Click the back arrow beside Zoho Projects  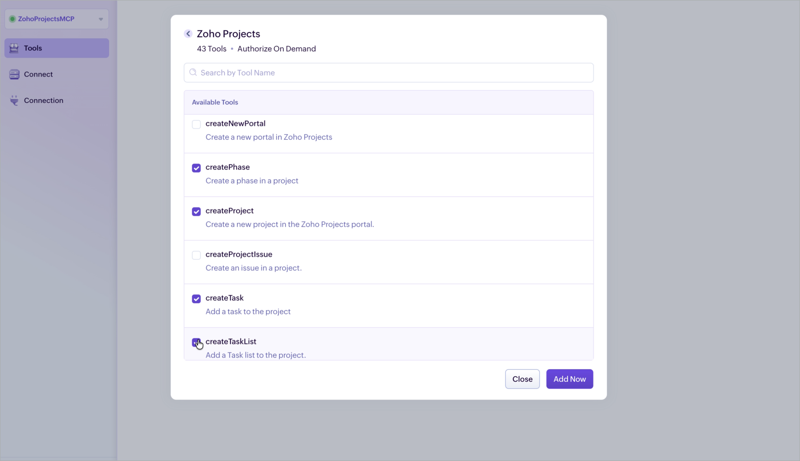[x=188, y=34]
